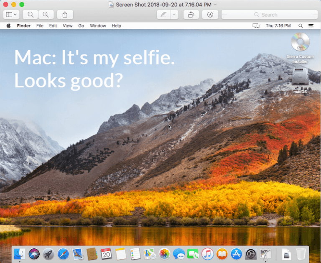This screenshot has height=263, width=321.
Task: Open Reminders in the Dock
Action: (135, 254)
